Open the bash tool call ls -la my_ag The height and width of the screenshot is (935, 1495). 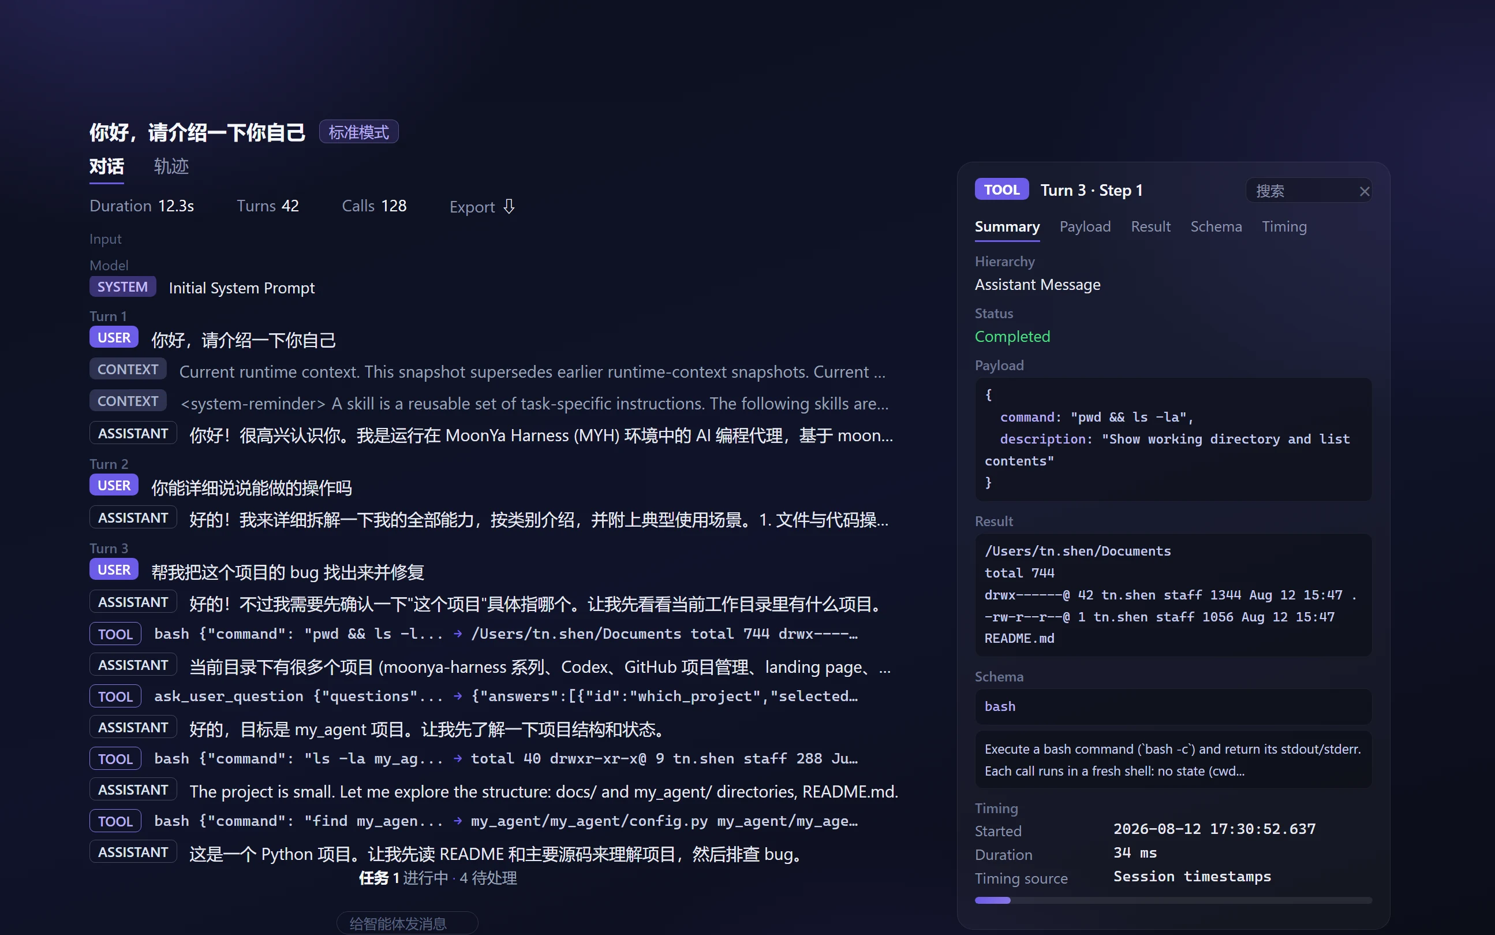[474, 759]
